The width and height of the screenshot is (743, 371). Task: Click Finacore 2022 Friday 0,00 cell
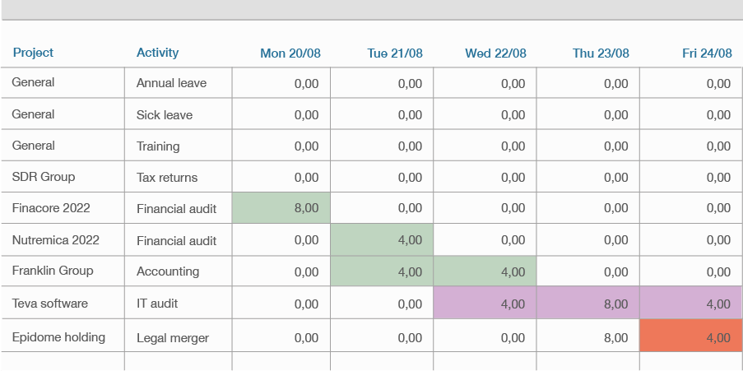691,208
